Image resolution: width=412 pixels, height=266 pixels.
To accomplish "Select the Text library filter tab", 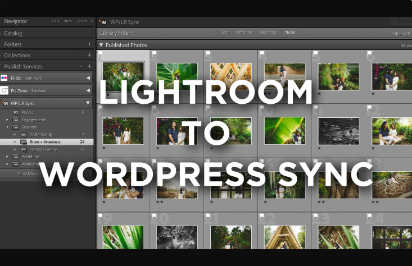I will [225, 32].
